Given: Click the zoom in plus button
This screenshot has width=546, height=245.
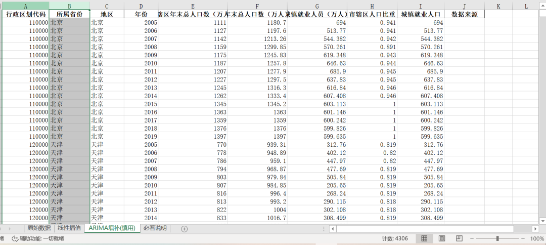Looking at the screenshot, I should click(x=523, y=239).
